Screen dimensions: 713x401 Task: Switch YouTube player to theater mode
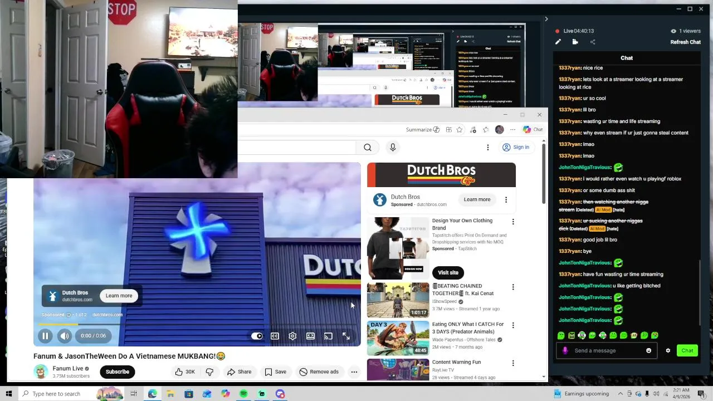[310, 336]
